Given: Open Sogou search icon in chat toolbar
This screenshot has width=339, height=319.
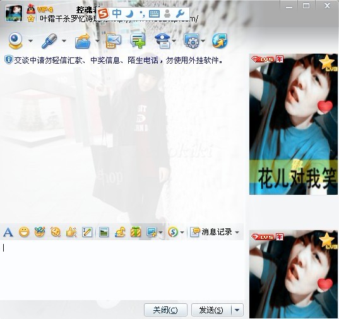Looking at the screenshot, I should (173, 233).
